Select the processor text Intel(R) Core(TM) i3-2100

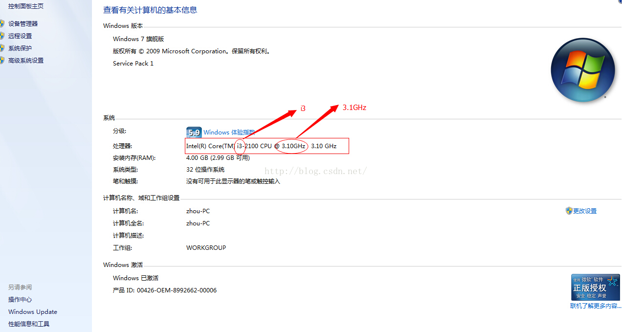[x=222, y=146]
